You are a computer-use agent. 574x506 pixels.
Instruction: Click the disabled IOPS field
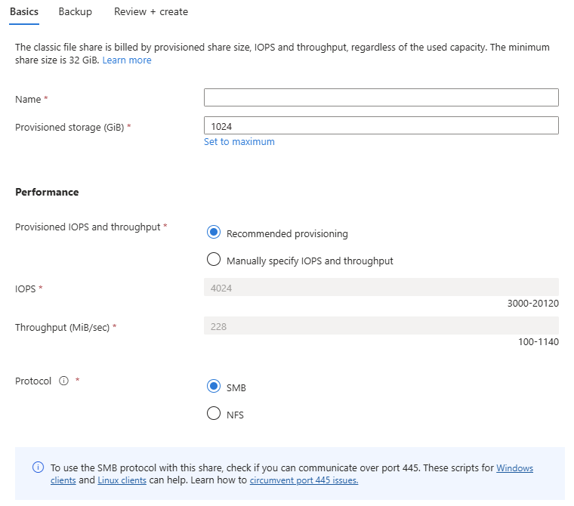point(381,287)
